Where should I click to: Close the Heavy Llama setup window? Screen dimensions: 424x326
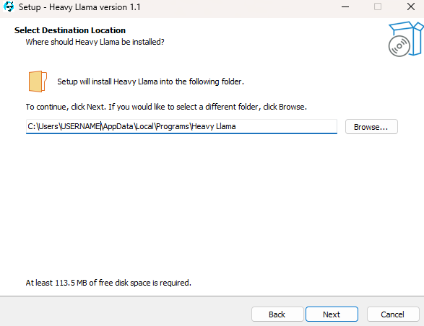411,6
